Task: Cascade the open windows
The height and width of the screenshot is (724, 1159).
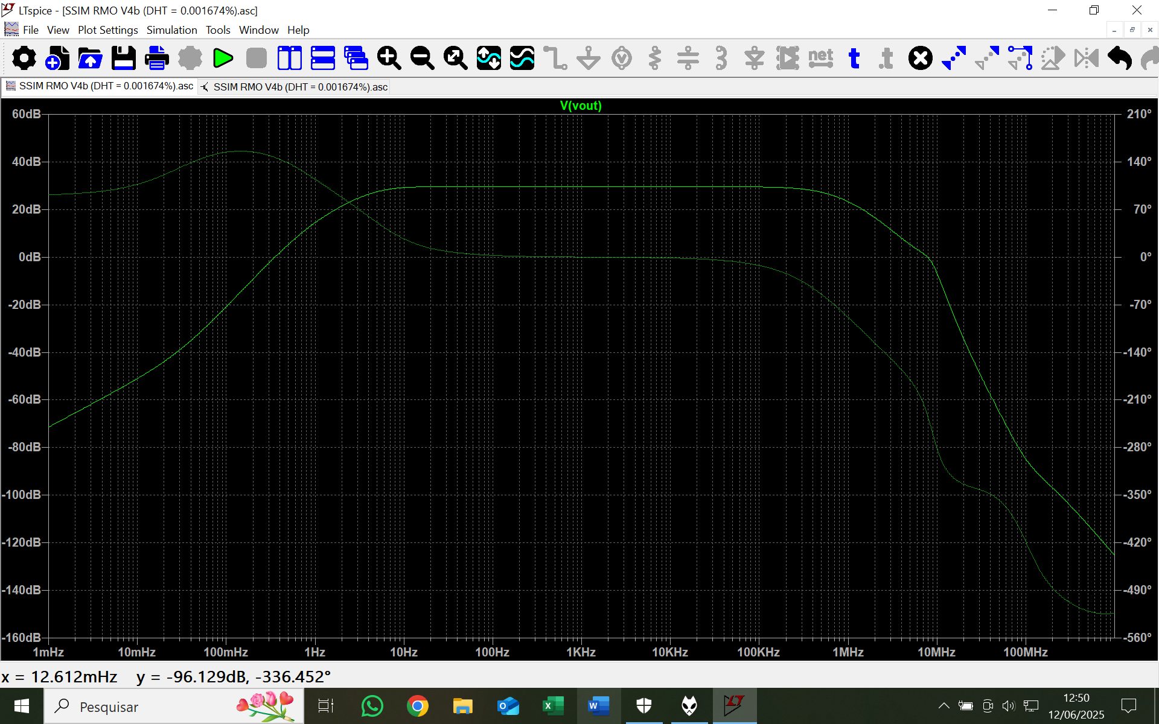Action: [x=356, y=59]
